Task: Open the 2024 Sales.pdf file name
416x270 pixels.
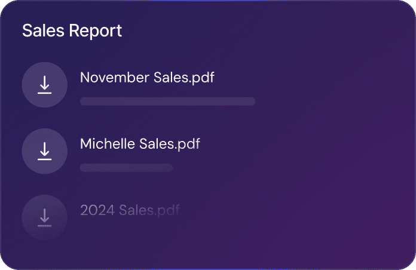Action: (130, 210)
